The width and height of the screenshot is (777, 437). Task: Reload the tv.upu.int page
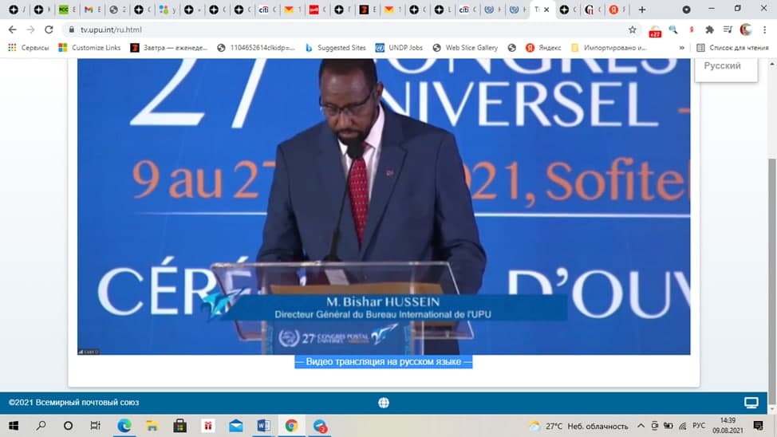click(49, 30)
